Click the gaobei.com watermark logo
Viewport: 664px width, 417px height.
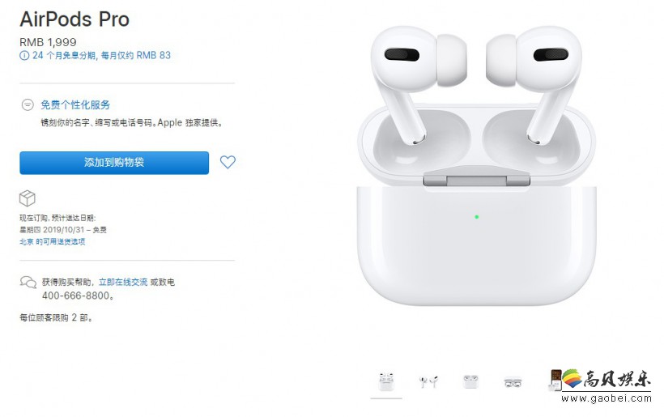607,385
